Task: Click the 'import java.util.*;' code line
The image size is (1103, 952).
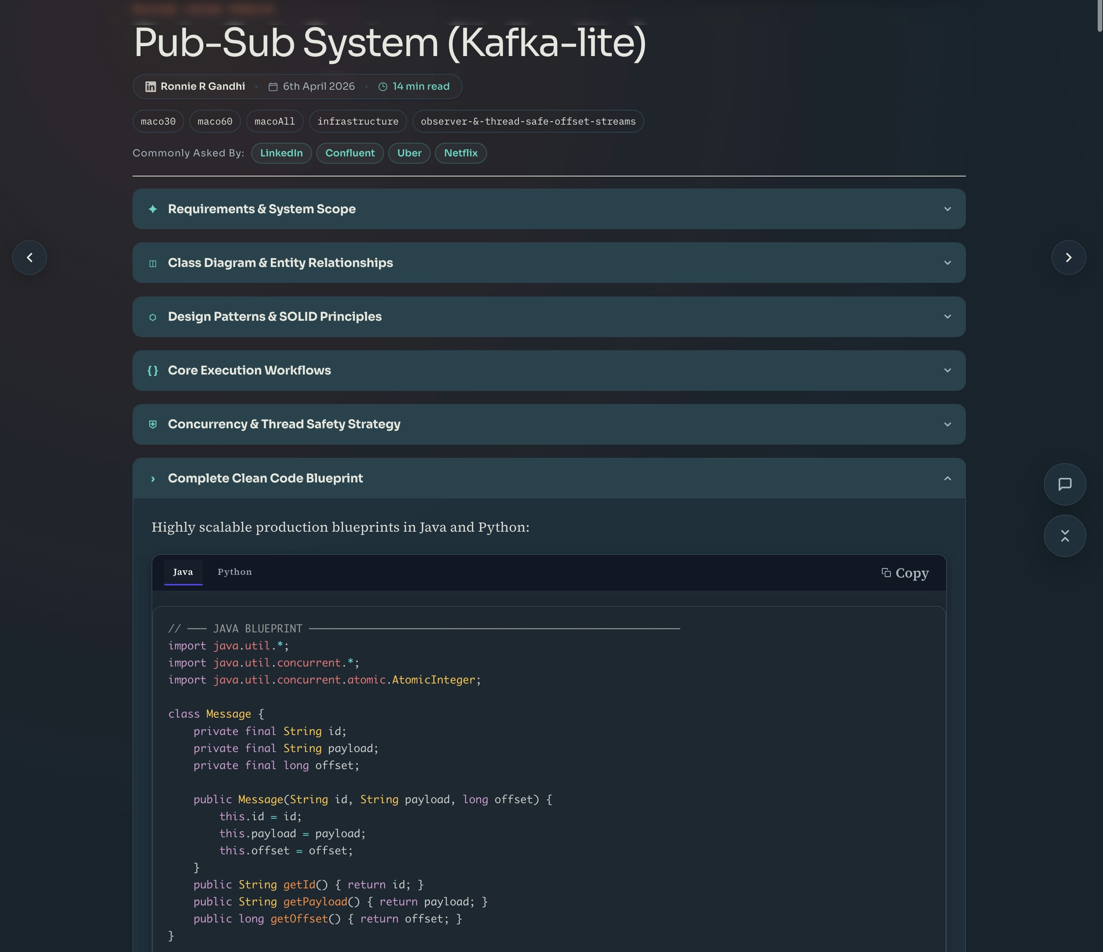Action: pos(229,646)
